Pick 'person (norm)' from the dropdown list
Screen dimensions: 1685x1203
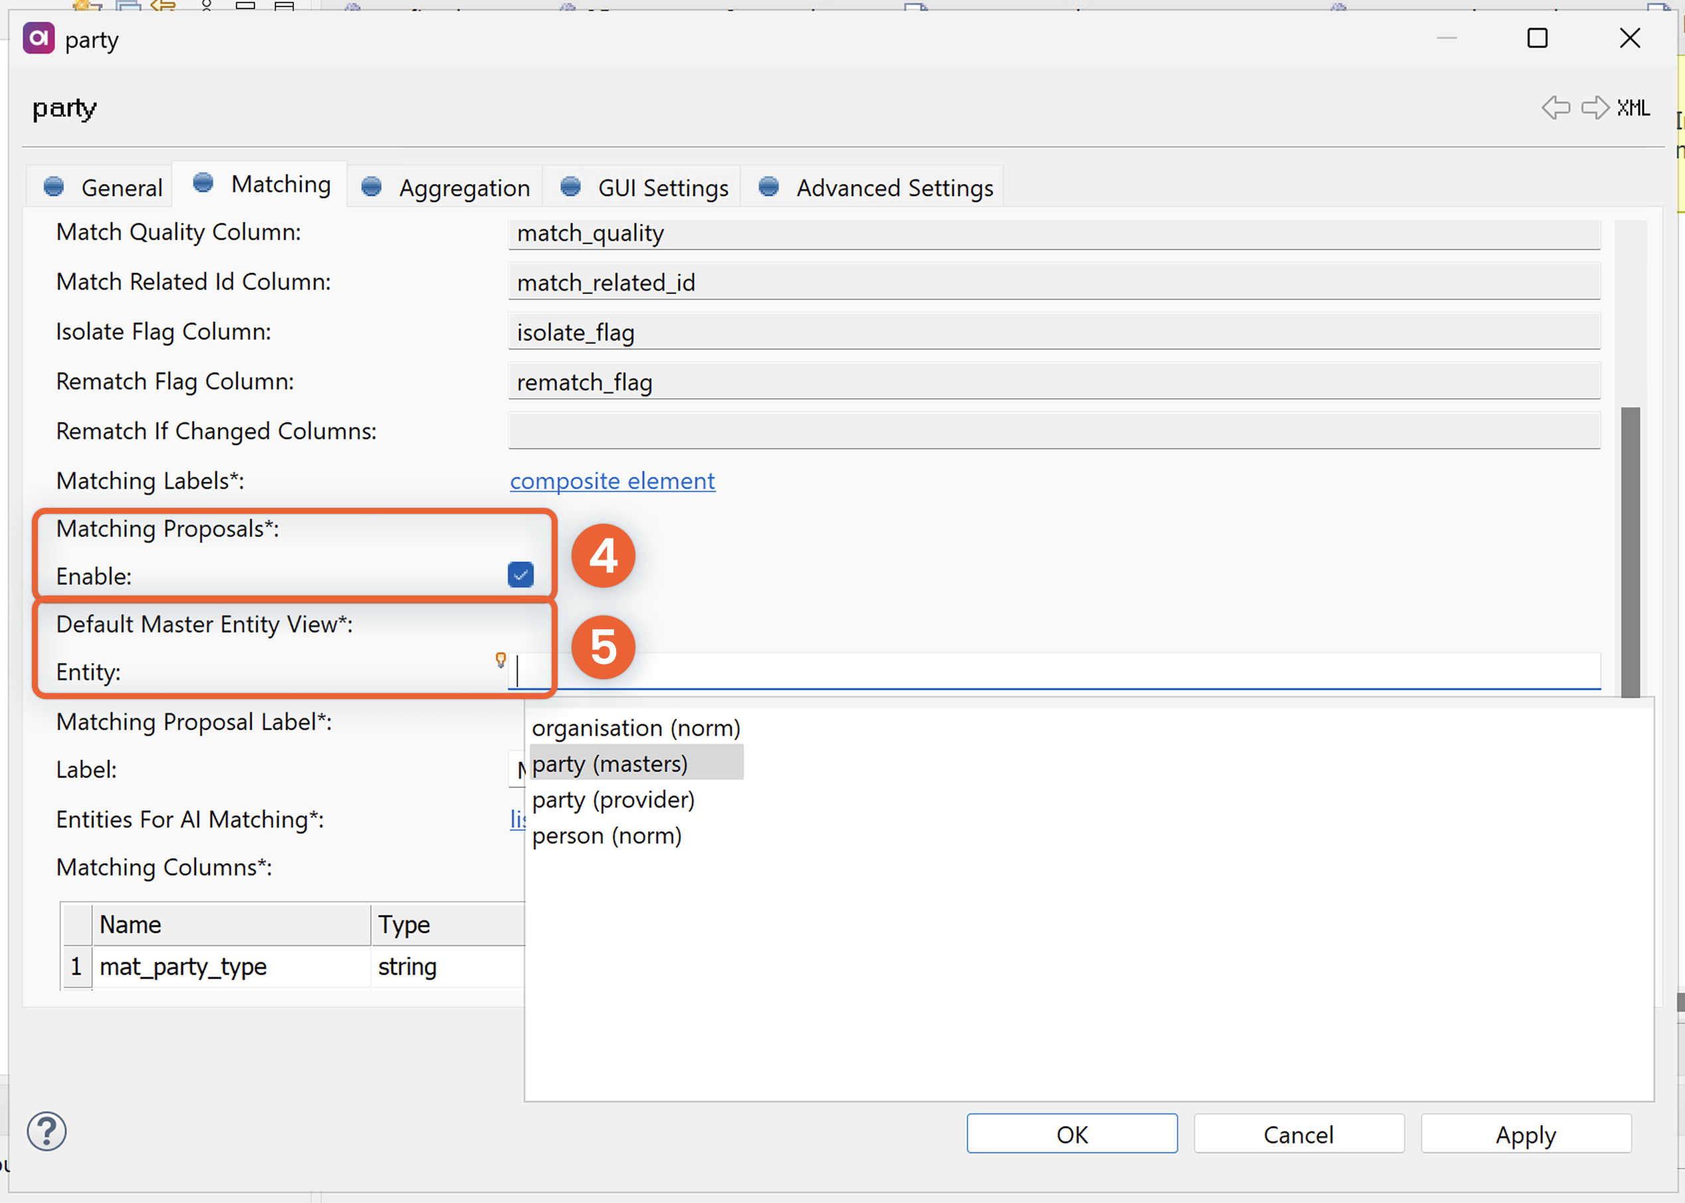(x=607, y=835)
